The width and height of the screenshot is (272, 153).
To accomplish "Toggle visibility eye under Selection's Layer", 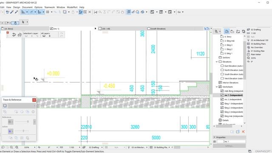I will [x=26, y=36].
